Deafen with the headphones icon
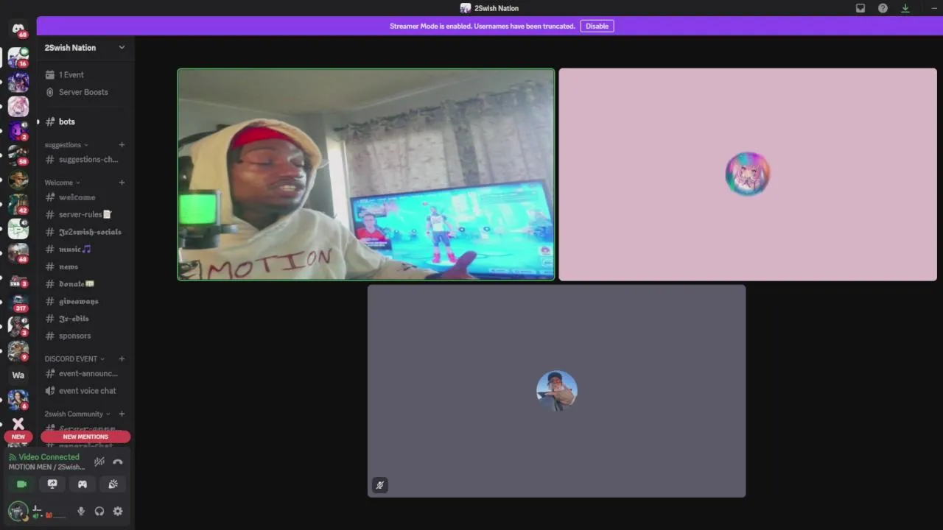Image resolution: width=943 pixels, height=530 pixels. (99, 511)
